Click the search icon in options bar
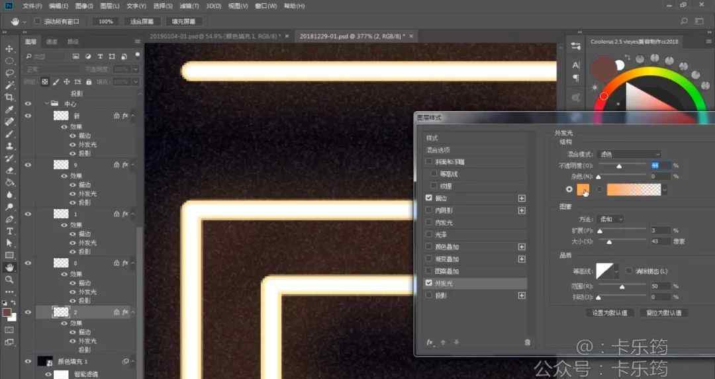Screen dimensions: 715x379 (x=684, y=21)
